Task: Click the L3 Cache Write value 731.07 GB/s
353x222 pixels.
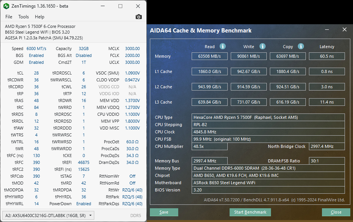Action: 248,102
